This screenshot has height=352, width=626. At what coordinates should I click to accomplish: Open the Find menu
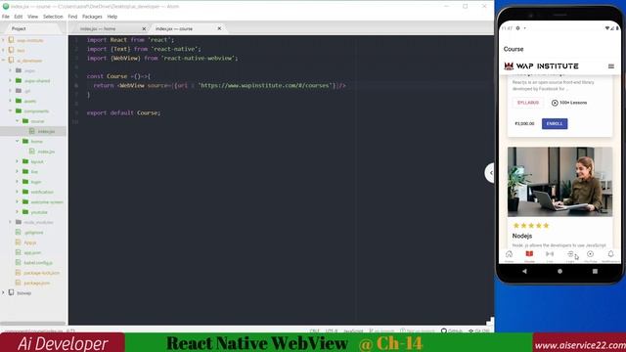coord(72,17)
